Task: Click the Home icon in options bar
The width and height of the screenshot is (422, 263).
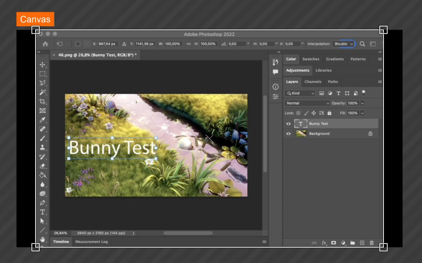Action: coord(45,44)
